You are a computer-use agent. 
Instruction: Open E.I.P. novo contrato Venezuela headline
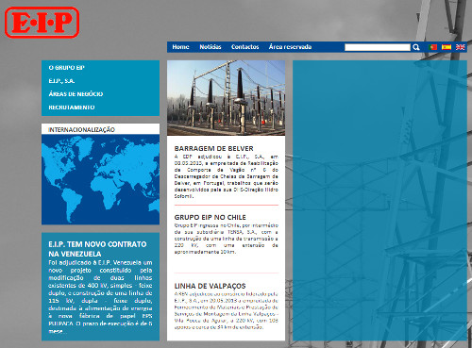tap(97, 249)
